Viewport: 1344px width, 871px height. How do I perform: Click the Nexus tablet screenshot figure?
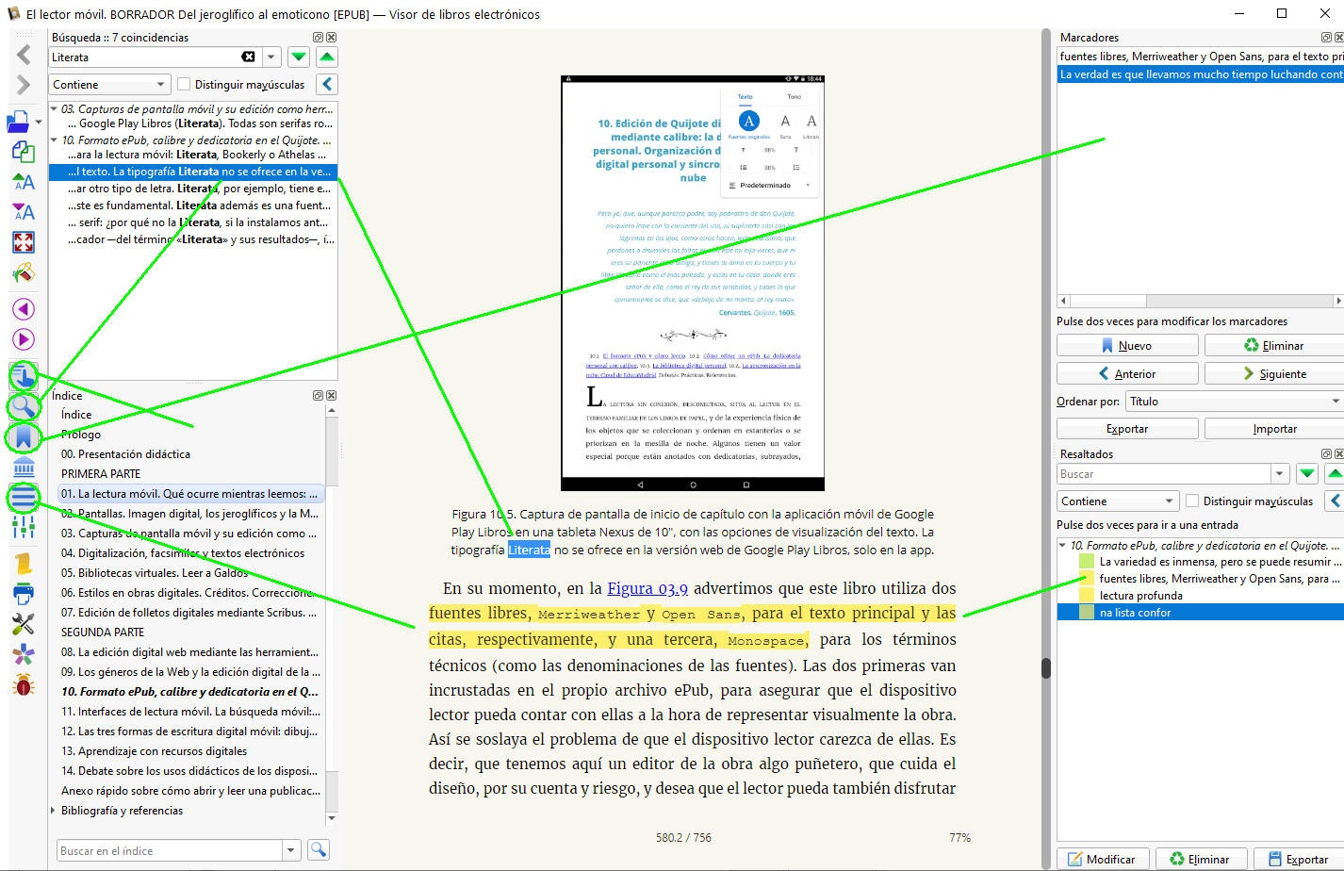[x=693, y=283]
